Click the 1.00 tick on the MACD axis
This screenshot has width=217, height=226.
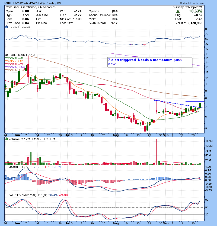coord(208,167)
